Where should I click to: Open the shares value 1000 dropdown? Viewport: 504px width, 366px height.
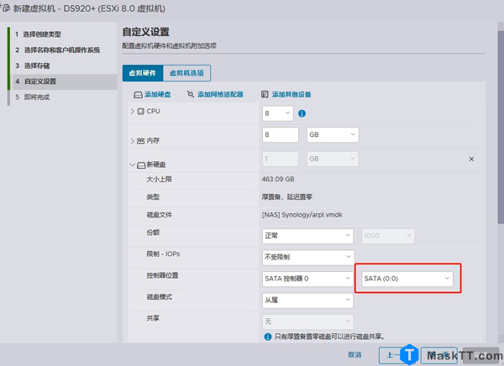[388, 236]
